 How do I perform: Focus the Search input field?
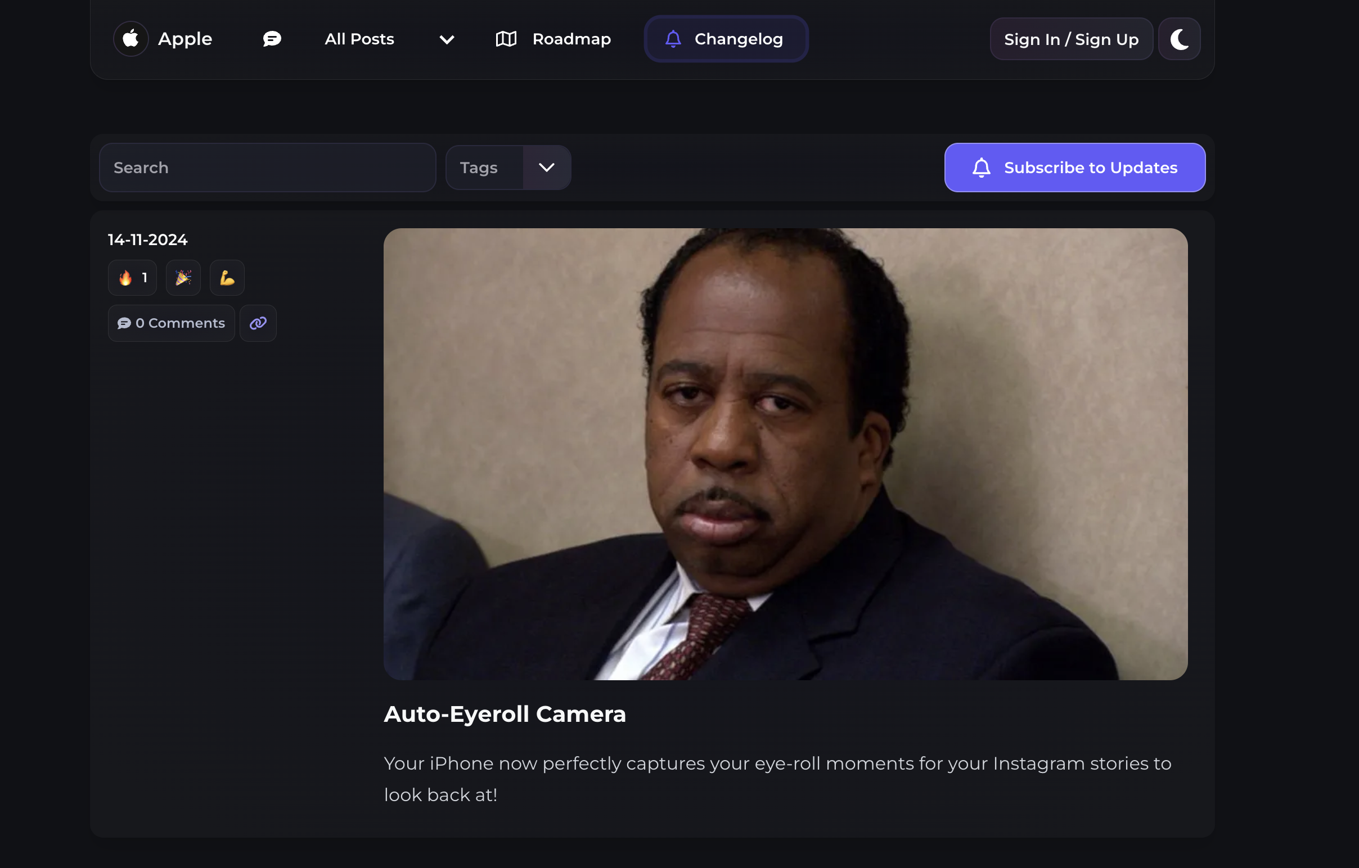pos(268,168)
